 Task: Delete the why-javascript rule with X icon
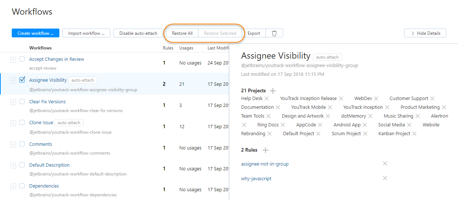click(385, 178)
